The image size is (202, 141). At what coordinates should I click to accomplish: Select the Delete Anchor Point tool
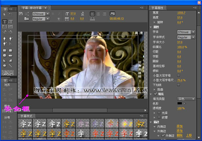(10, 38)
